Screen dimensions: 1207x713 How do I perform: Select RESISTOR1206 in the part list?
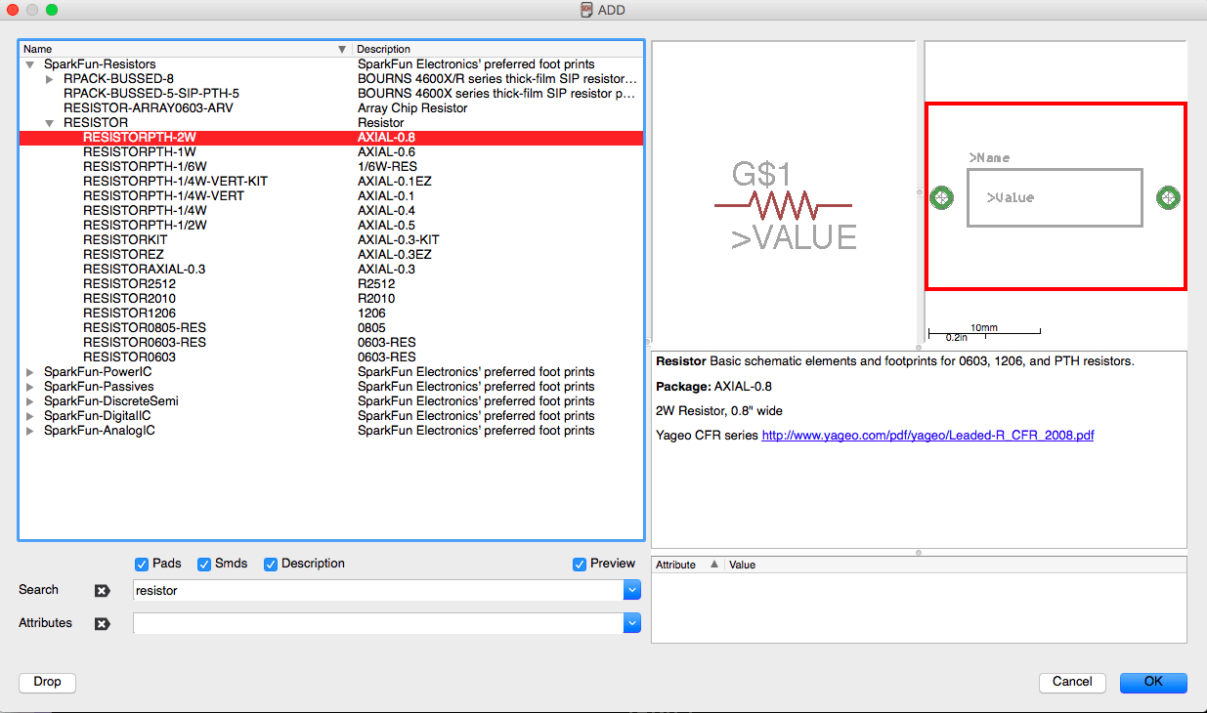(x=127, y=313)
